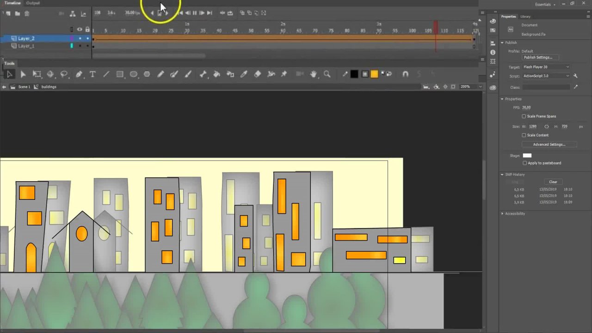Viewport: 592px width, 333px height.
Task: Select the Hand tool
Action: pyautogui.click(x=314, y=74)
